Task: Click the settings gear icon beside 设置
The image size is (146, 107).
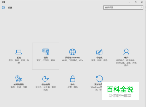Action: pyautogui.click(x=3, y=8)
